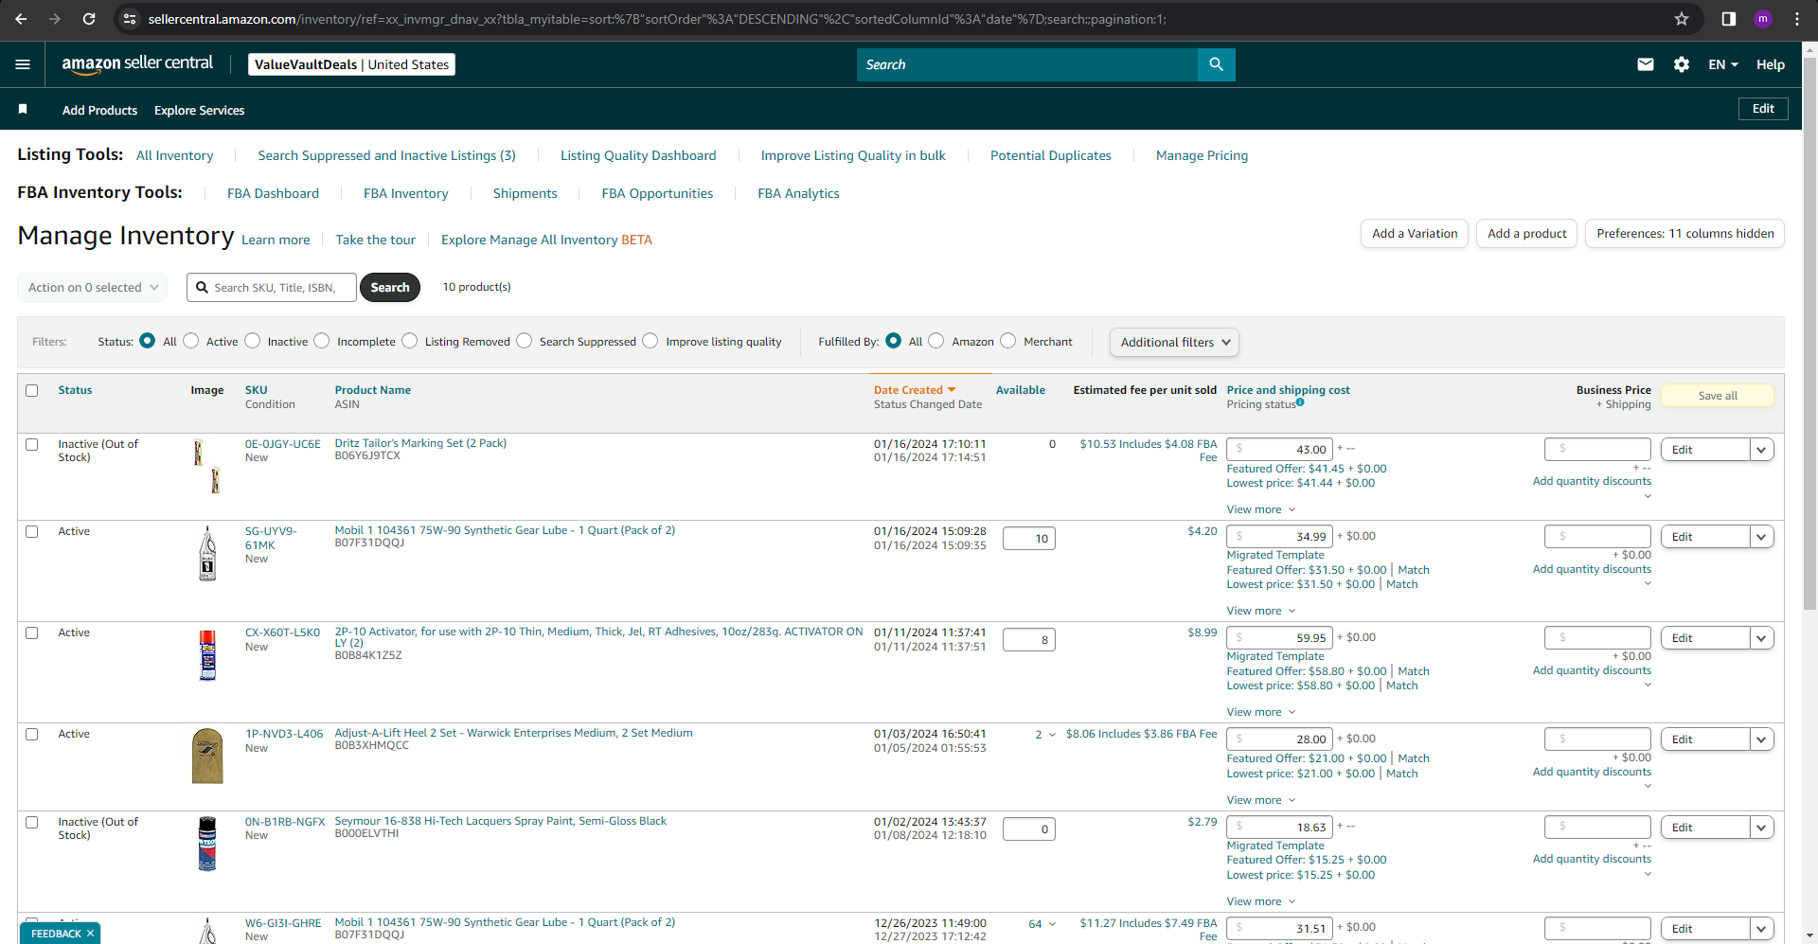Open the Chrome profile avatar
The height and width of the screenshot is (944, 1818).
[1763, 19]
